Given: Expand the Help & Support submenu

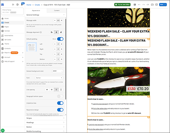Looking at the screenshot, I should tap(23, 61).
